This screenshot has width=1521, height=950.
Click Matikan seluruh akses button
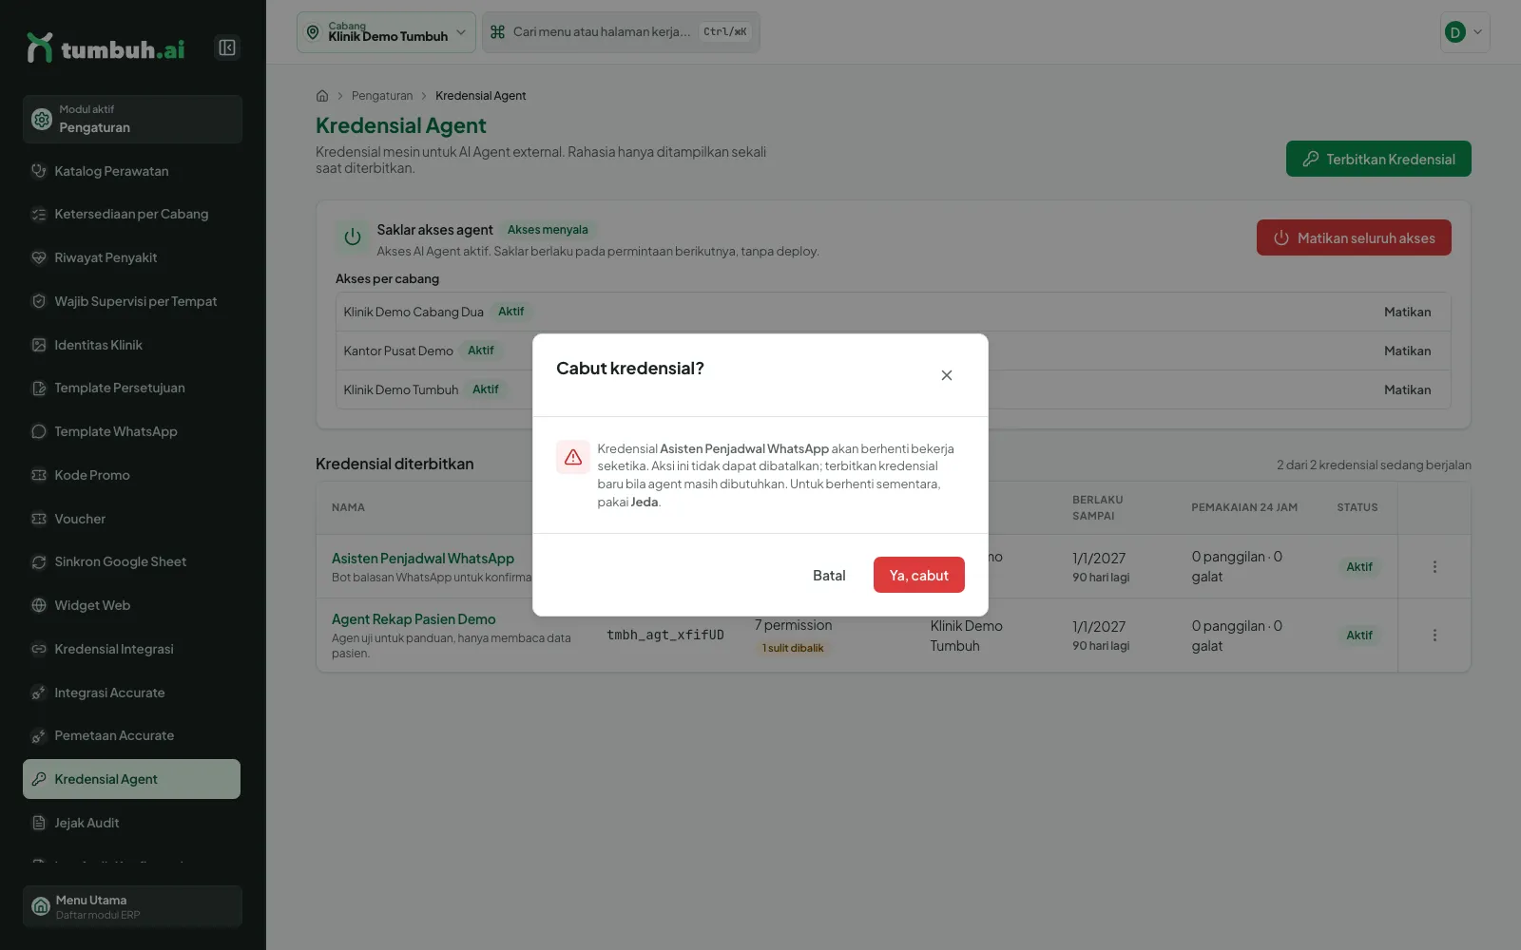coord(1354,237)
